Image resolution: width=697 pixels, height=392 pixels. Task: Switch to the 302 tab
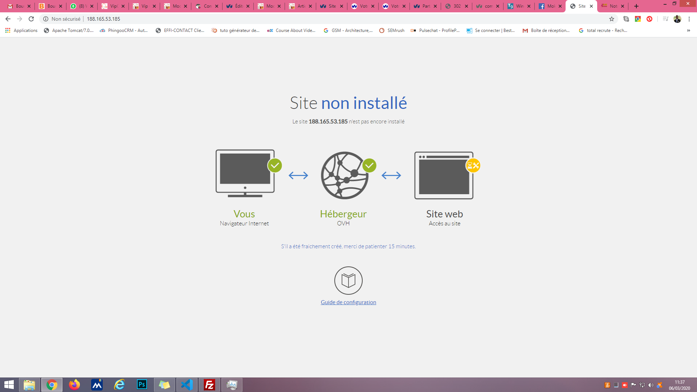[454, 6]
